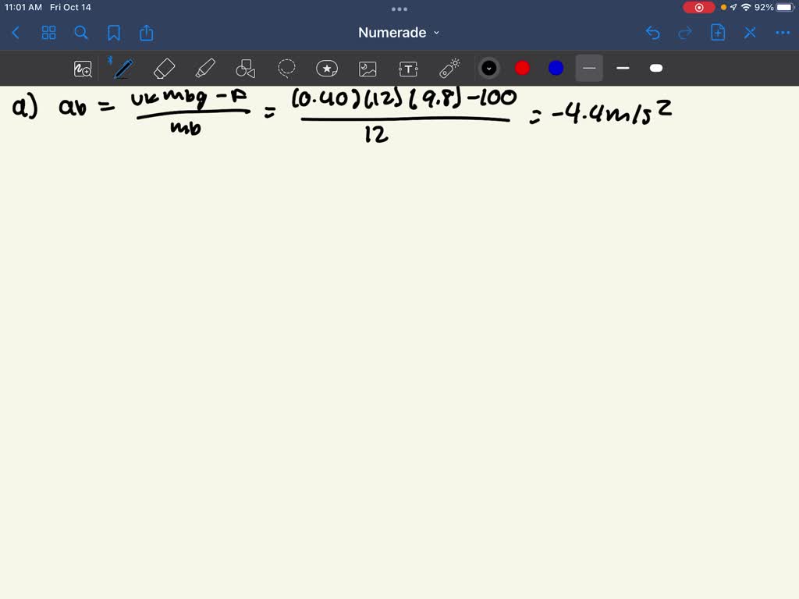Open the page thumbnails grid view
The height and width of the screenshot is (599, 799).
[48, 33]
